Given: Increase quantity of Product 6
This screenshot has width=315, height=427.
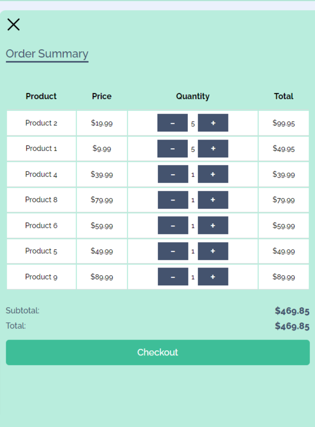Looking at the screenshot, I should pos(213,225).
